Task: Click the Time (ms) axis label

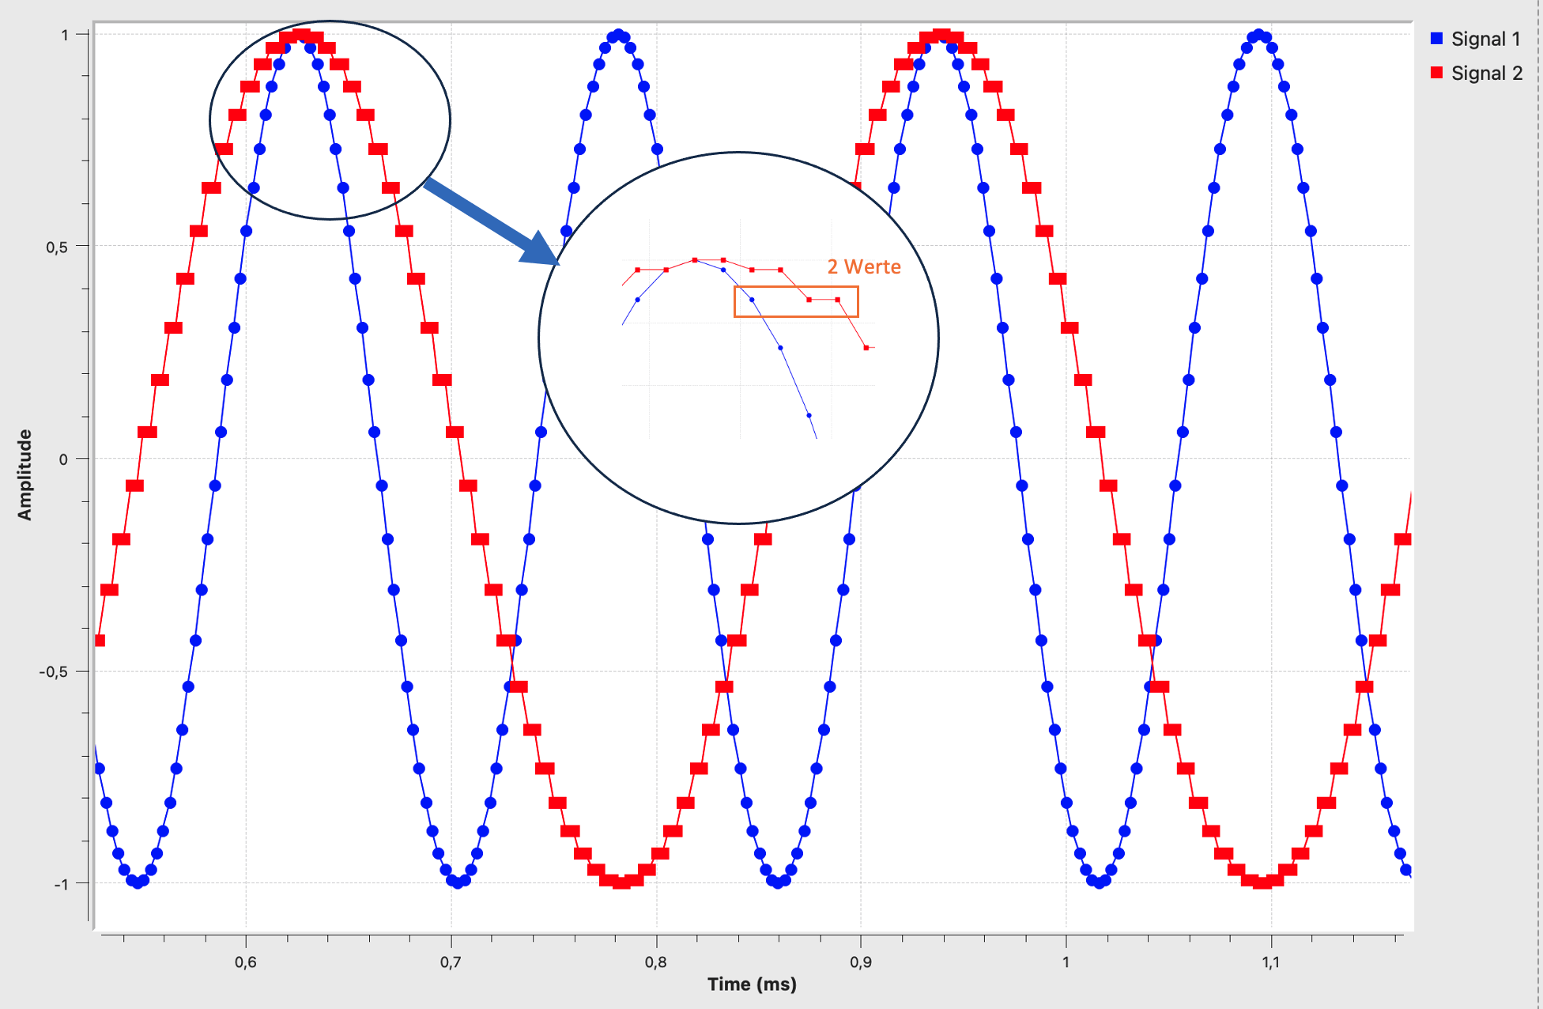Action: click(752, 984)
